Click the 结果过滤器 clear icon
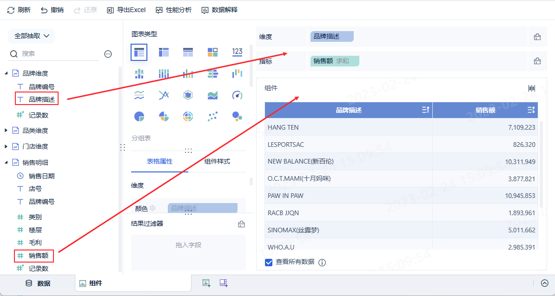 [x=241, y=224]
